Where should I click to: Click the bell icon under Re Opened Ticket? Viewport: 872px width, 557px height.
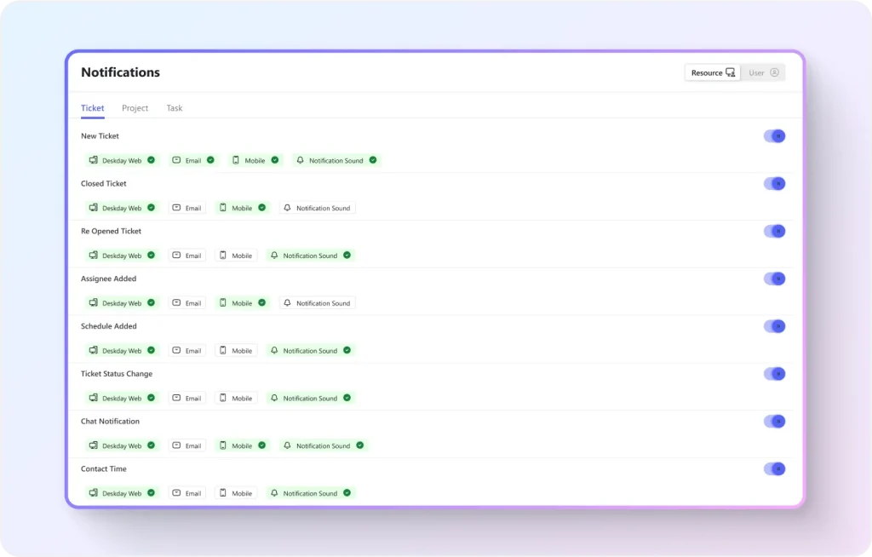(274, 256)
